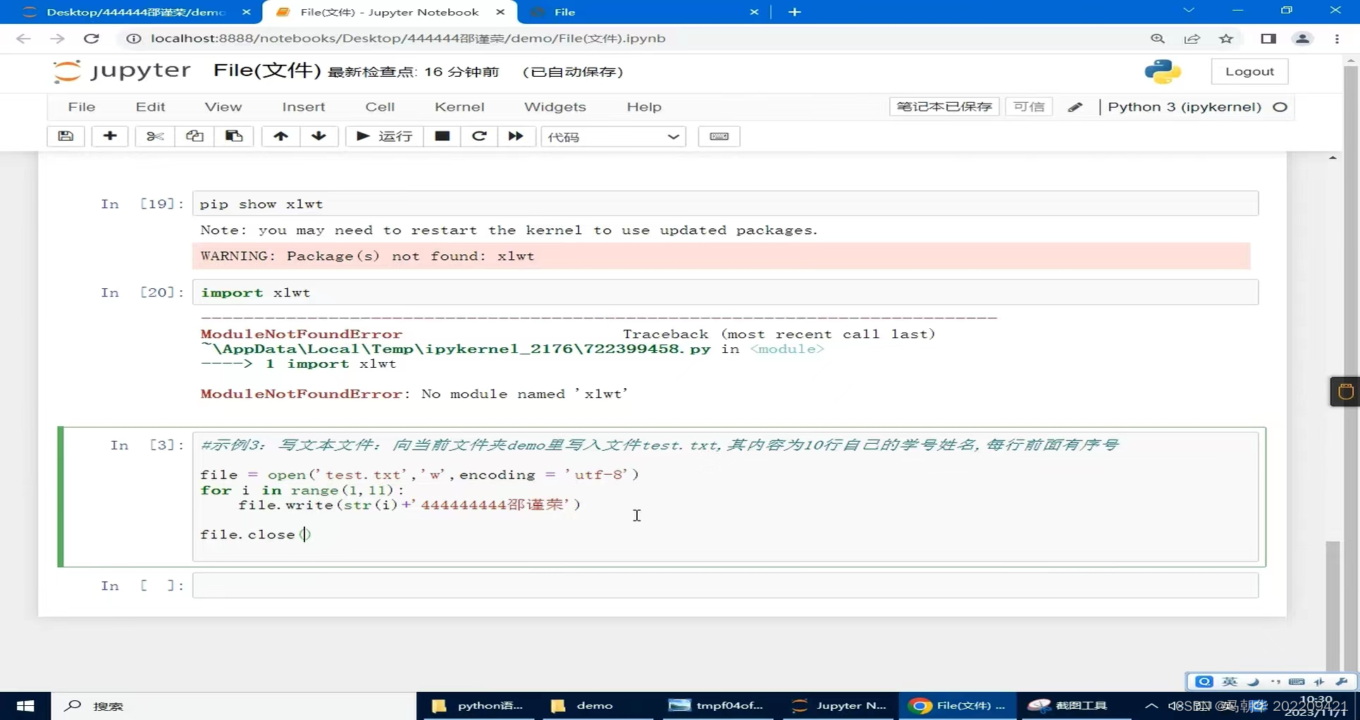Save the notebook via the save icon

(x=66, y=136)
